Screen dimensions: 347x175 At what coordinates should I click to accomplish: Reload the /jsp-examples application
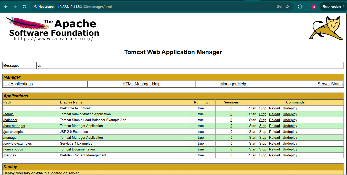pos(275,132)
